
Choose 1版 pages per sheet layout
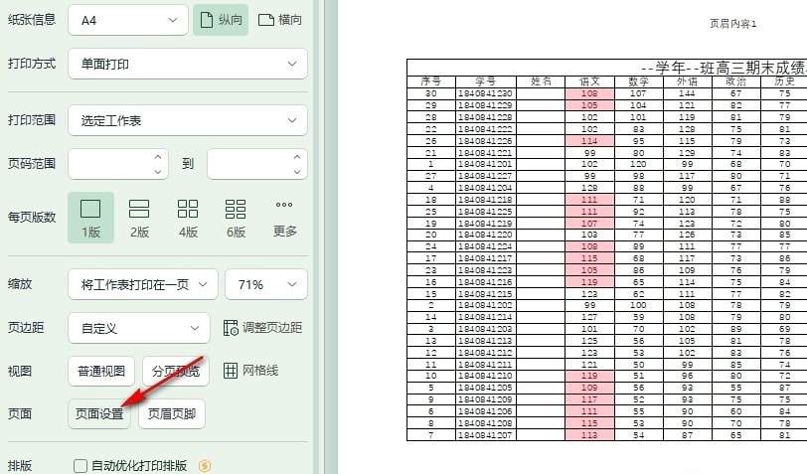pos(90,218)
